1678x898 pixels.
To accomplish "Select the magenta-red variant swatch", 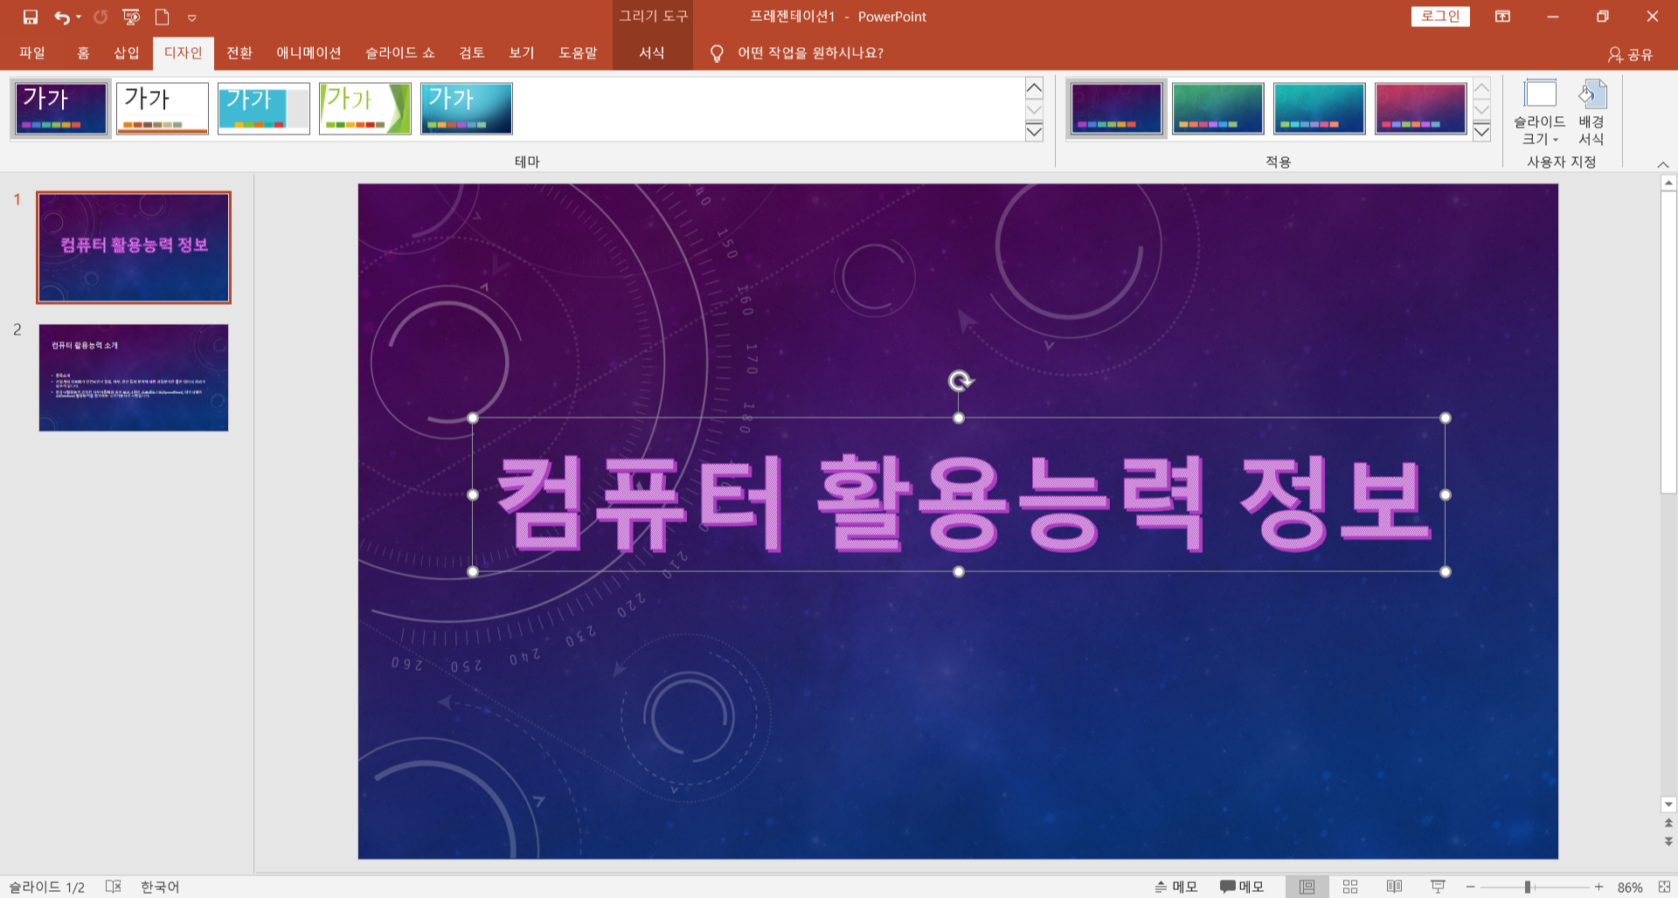I will [x=1421, y=108].
